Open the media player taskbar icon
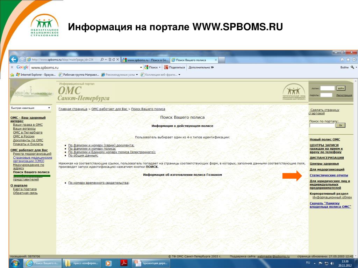Screen dimensions: 358x268 tap(108, 263)
